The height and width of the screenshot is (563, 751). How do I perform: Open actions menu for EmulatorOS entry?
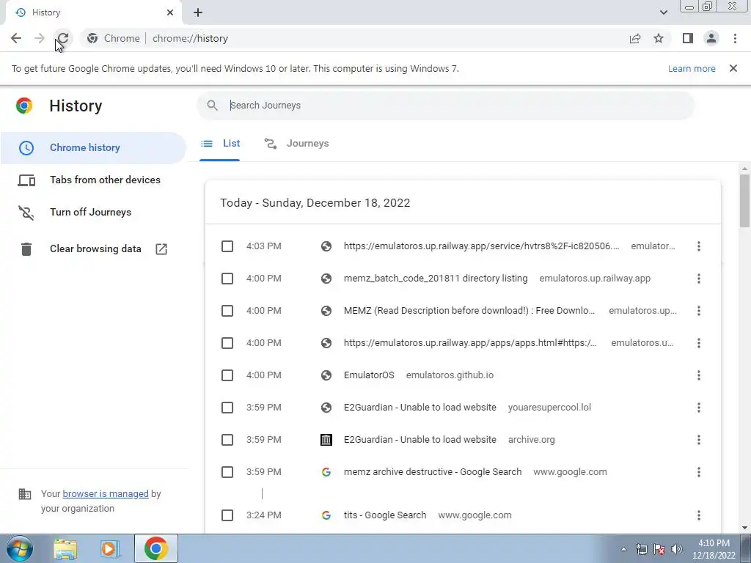pyautogui.click(x=699, y=375)
